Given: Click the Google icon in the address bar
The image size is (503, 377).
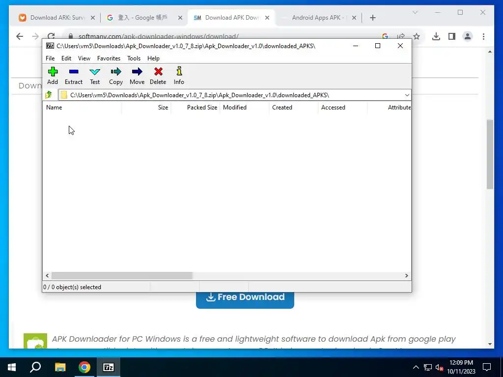Looking at the screenshot, I should tap(385, 36).
